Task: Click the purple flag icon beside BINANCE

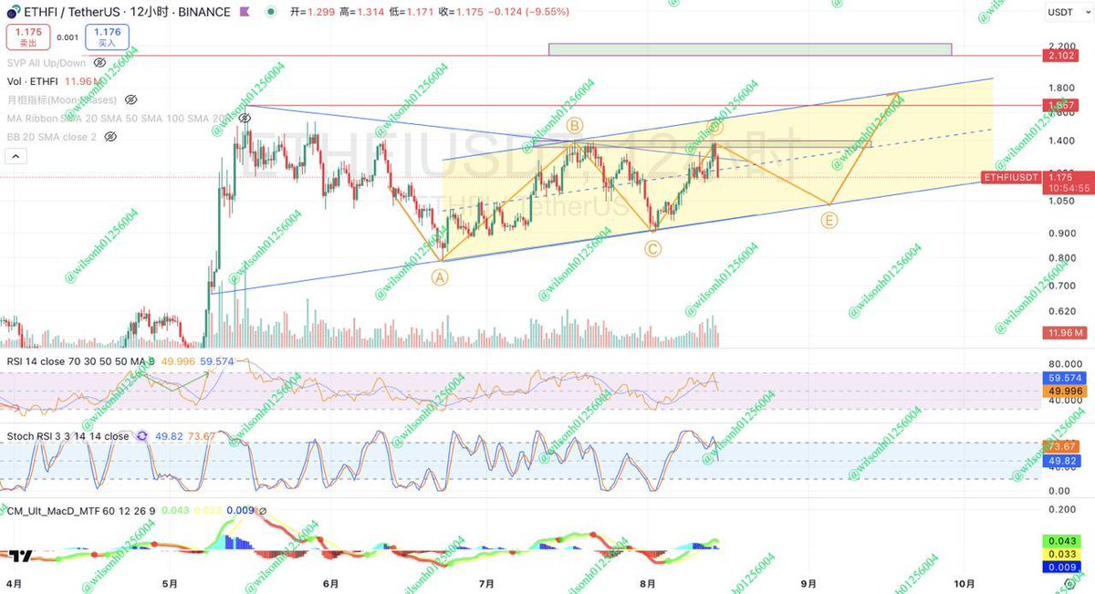Action: 245,13
